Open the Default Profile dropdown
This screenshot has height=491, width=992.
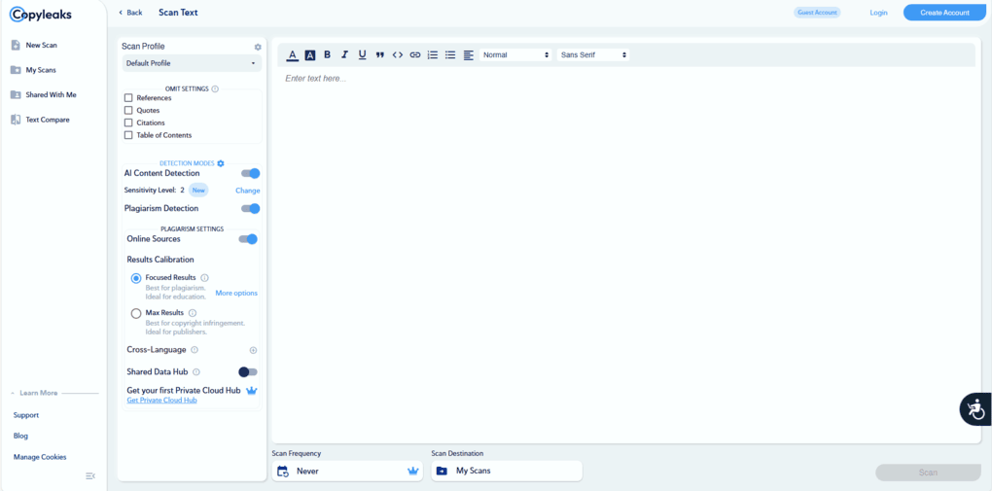point(192,63)
